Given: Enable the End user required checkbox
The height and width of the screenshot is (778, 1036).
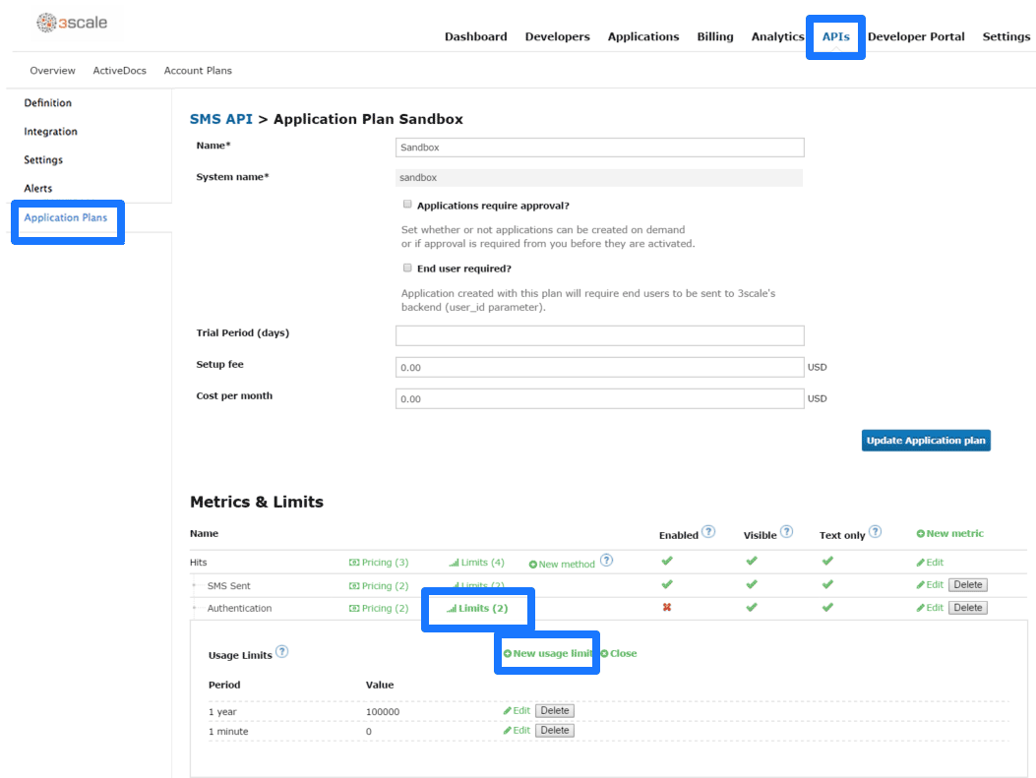Looking at the screenshot, I should [x=407, y=268].
